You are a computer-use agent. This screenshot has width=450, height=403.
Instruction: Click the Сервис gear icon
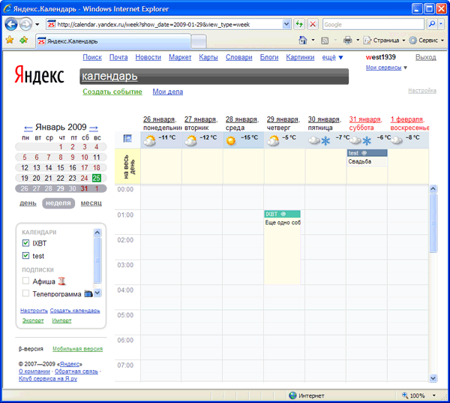412,41
